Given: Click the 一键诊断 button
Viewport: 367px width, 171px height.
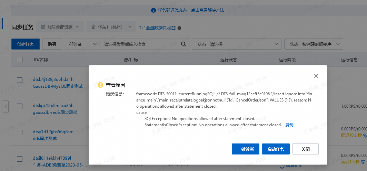Looking at the screenshot, I should click(246, 149).
